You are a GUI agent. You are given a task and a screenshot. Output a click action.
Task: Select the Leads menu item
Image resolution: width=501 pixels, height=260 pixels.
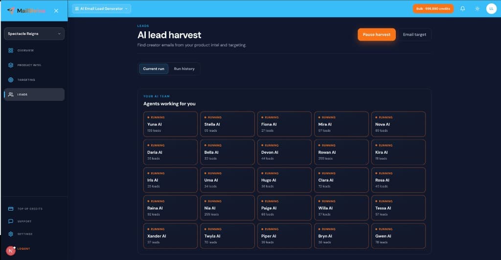(x=34, y=95)
